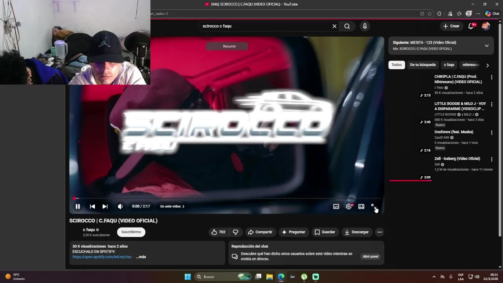Open the Zell - Iceberg video
The image size is (503, 283).
(x=457, y=159)
